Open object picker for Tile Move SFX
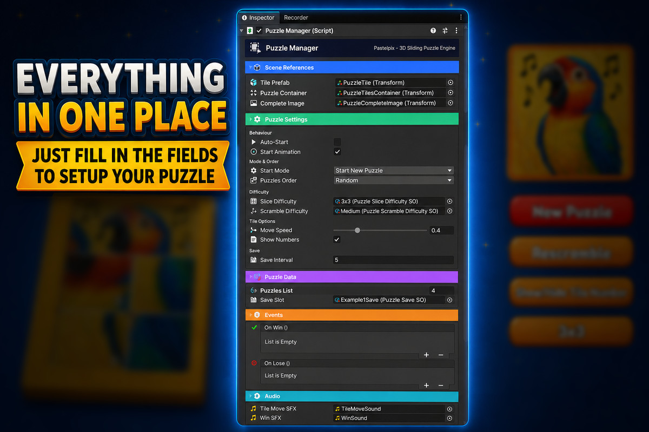The image size is (649, 432). (450, 409)
